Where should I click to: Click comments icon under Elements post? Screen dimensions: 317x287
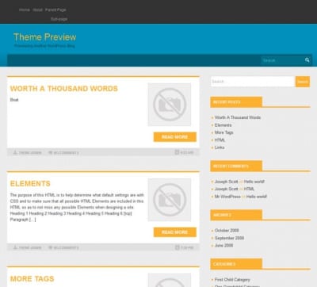click(50, 247)
